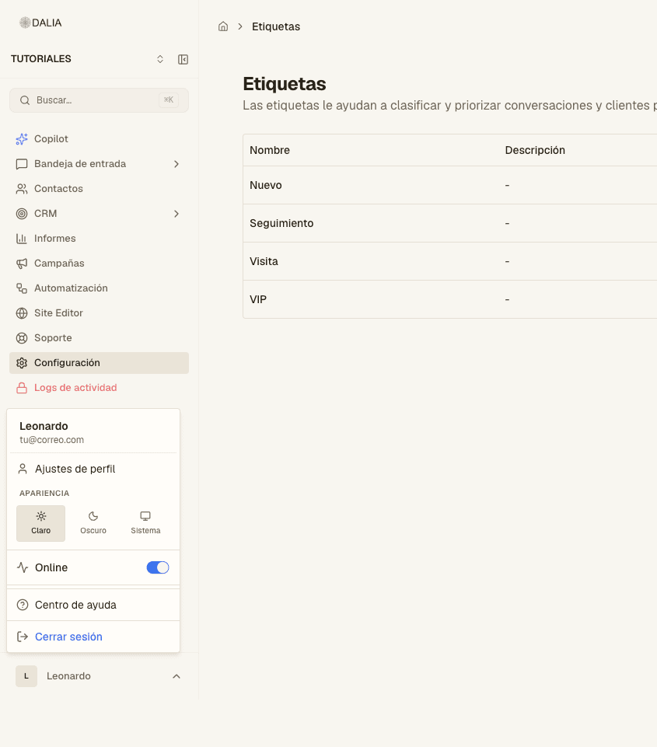
Task: Click the Etiquetas page heading
Action: pos(285,84)
